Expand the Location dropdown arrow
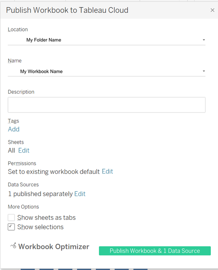 [204, 40]
